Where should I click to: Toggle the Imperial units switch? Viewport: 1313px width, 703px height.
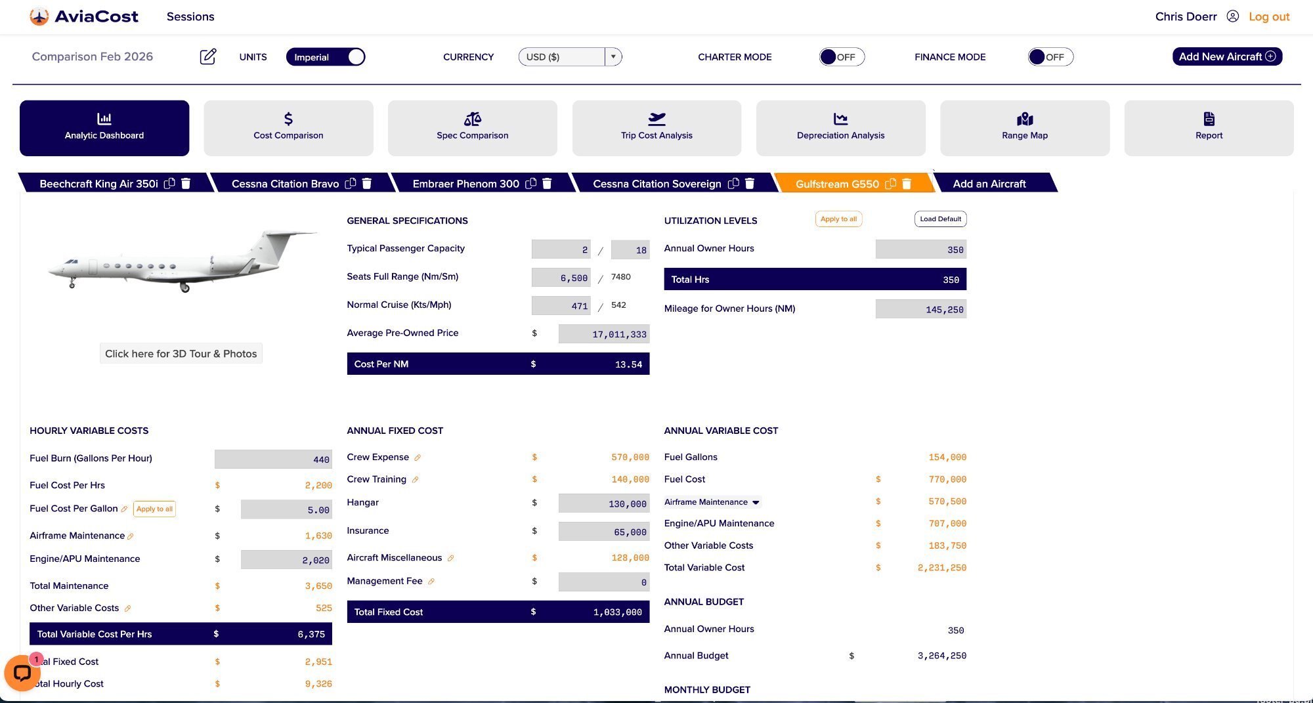(326, 57)
